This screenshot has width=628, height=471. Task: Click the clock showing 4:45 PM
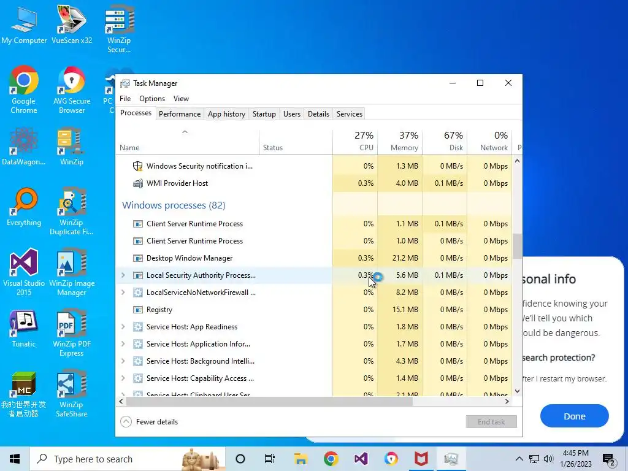pyautogui.click(x=575, y=459)
